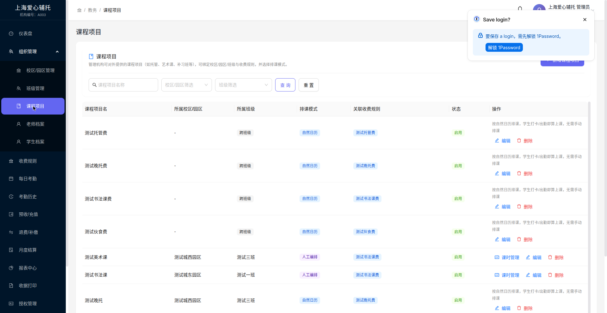Image resolution: width=607 pixels, height=313 pixels.
Task: Edit the 测试晚托费 course row
Action: coord(503,174)
